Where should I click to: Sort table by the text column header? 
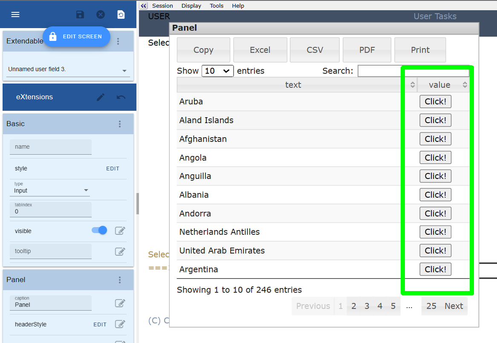point(293,85)
